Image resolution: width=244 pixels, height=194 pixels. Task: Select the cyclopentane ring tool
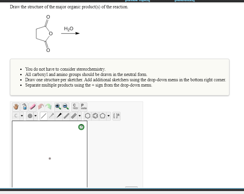(x=103, y=116)
